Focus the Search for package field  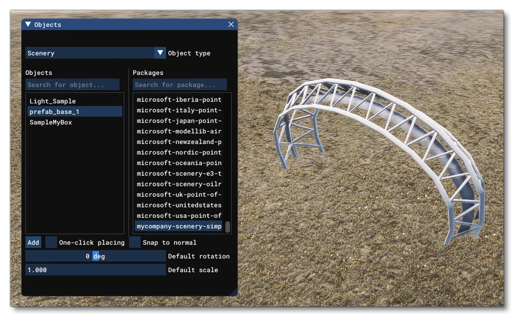(180, 84)
